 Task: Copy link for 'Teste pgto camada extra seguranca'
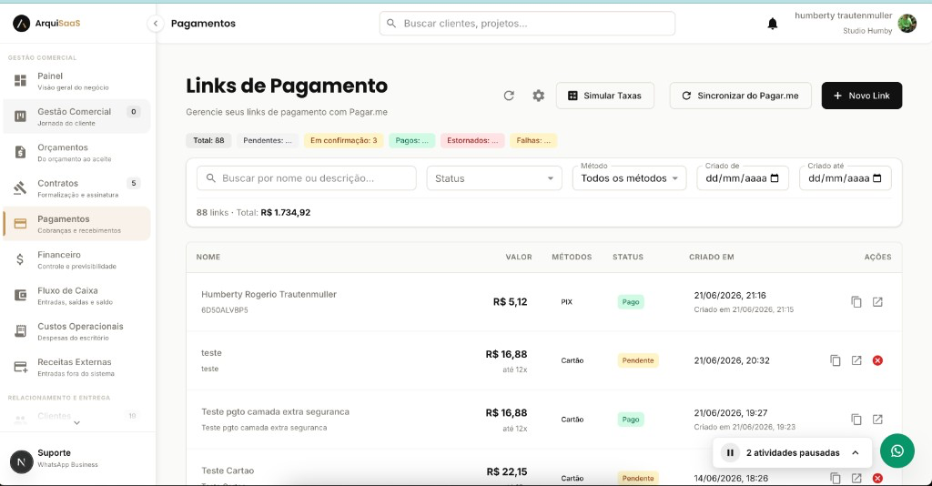(x=856, y=420)
